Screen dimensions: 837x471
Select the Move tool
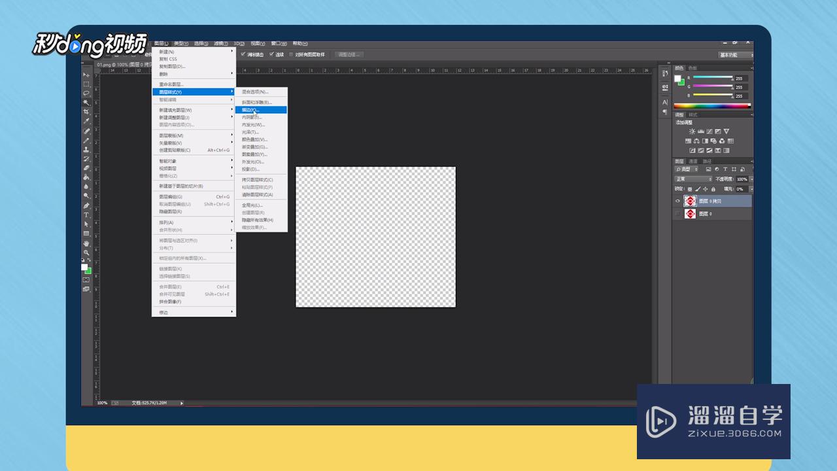[86, 75]
